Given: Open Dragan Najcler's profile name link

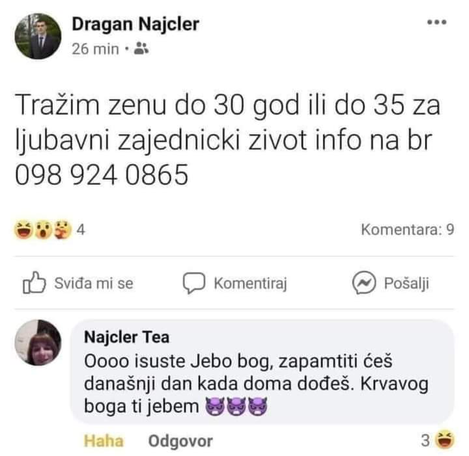Looking at the screenshot, I should pos(135,24).
